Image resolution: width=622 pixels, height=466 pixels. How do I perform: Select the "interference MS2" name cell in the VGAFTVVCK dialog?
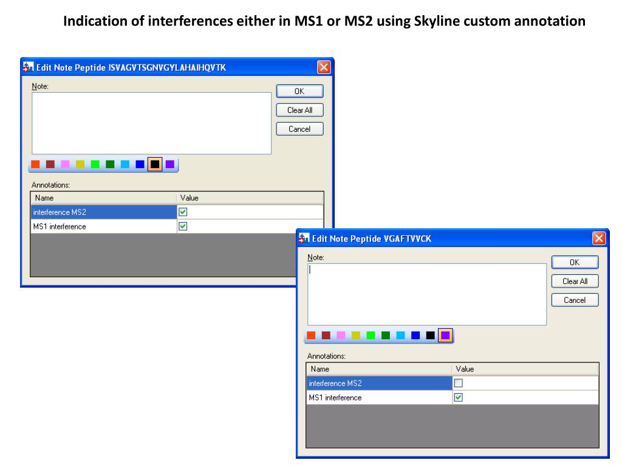point(379,383)
